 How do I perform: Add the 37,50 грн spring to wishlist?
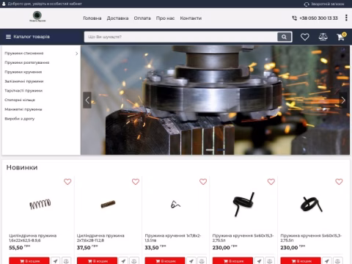pos(136,182)
